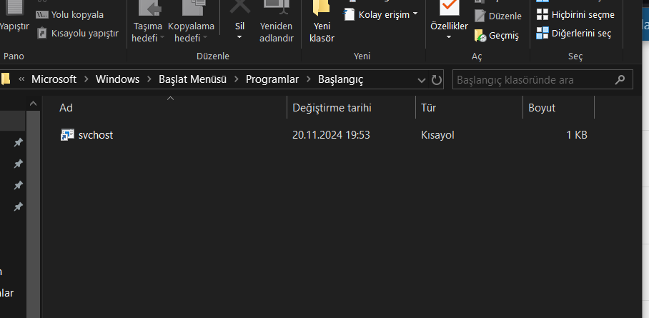The image size is (649, 318).
Task: Expand the chevron after Windows in path
Action: [149, 79]
